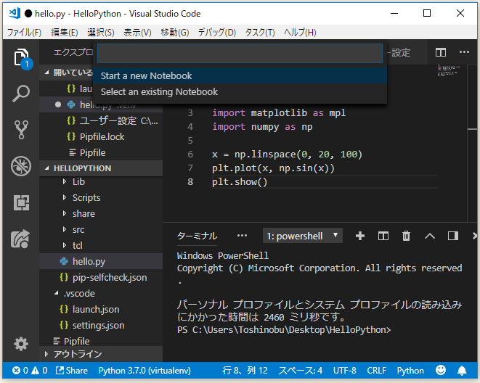Select Pipfile.lock in open editors
Screen dimensions: 480x383
(x=101, y=136)
